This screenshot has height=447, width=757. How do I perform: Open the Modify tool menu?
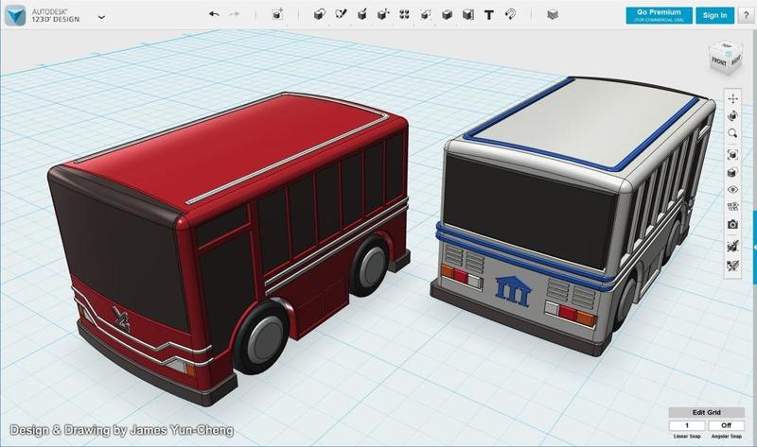point(383,14)
